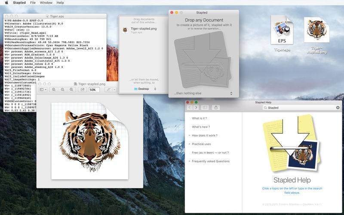Zoom out in the Tiger-stapled.png Preview window
The height and width of the screenshot is (215, 344).
coord(54,90)
